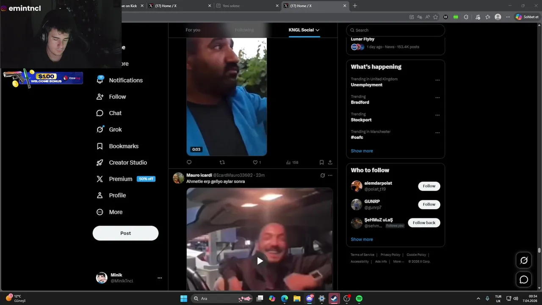Open more options for Bradford trend
542x305 pixels.
437,97
